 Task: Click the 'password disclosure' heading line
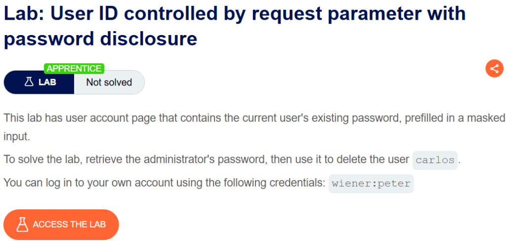[x=100, y=39]
